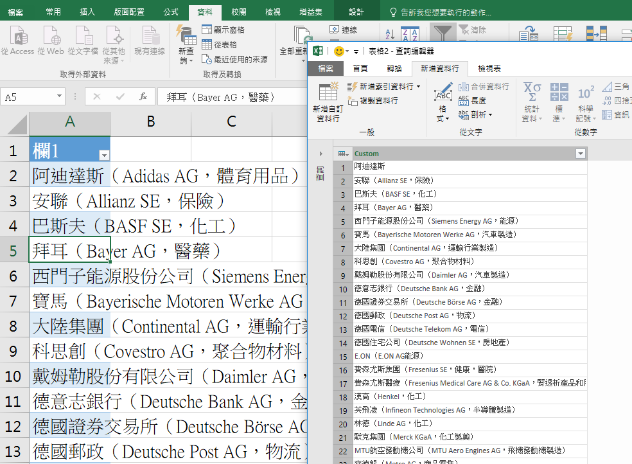Click the 現有連線 icon
632x464 pixels.
(150, 40)
